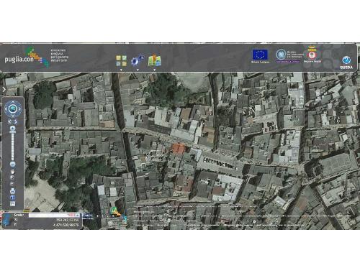Go to previous map extent arrow
The image size is (360, 273).
pyautogui.click(x=10, y=121)
